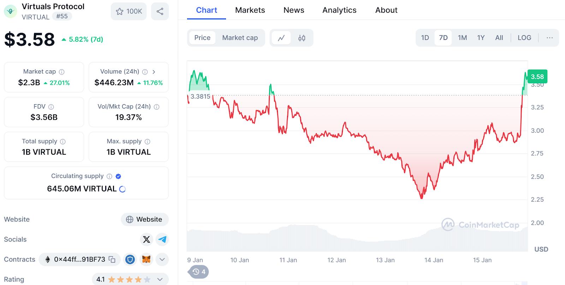This screenshot has width=565, height=285.
Task: Open the About tab
Action: click(x=386, y=10)
